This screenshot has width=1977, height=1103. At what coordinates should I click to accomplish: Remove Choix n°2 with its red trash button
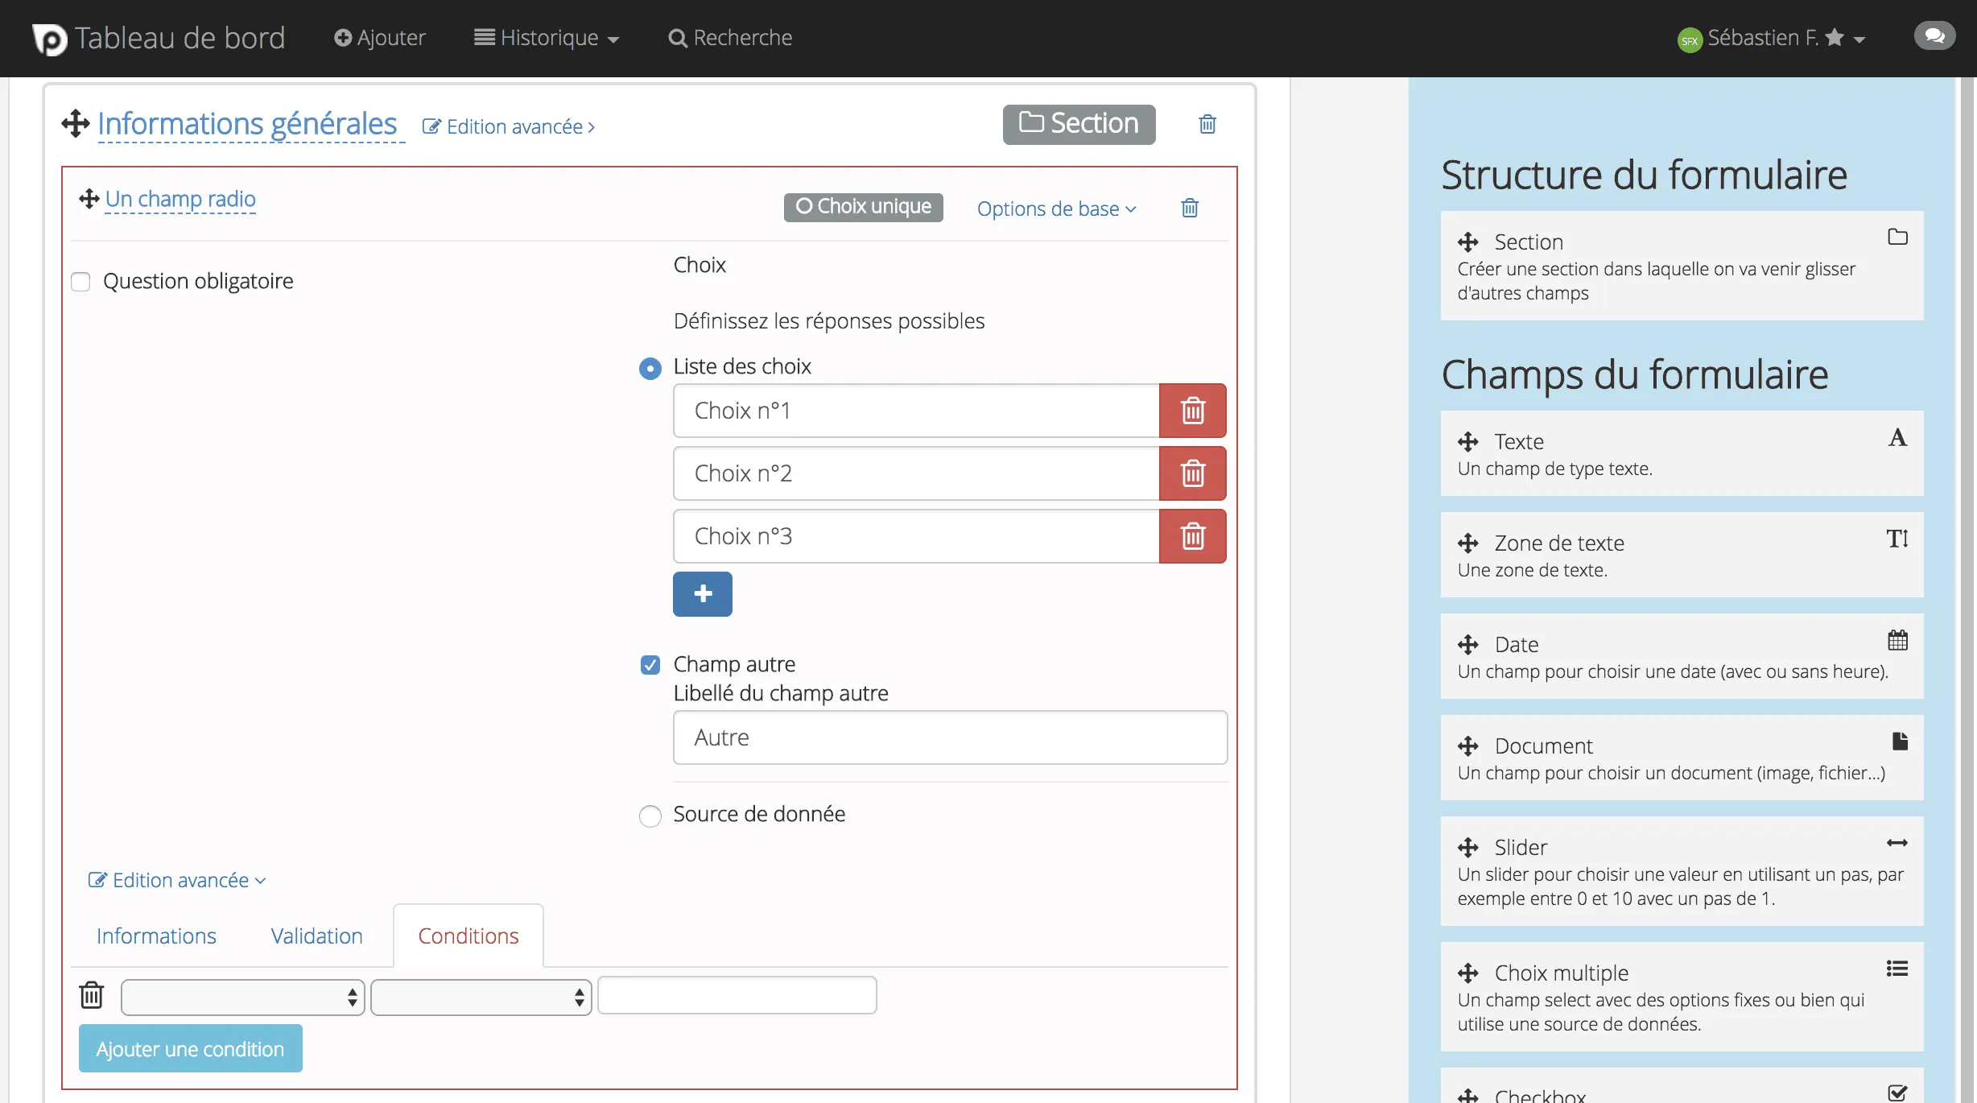click(x=1193, y=473)
